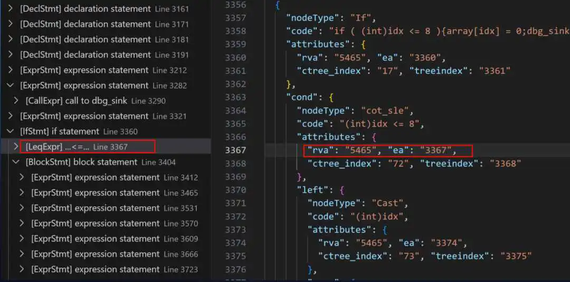This screenshot has height=282, width=570.
Task: Select the DeclStmt declaration statement Line 3181 row
Action: coord(106,39)
